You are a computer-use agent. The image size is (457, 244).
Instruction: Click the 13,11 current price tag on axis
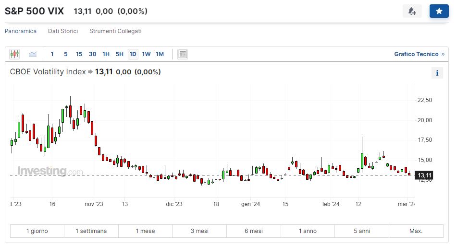tap(424, 175)
